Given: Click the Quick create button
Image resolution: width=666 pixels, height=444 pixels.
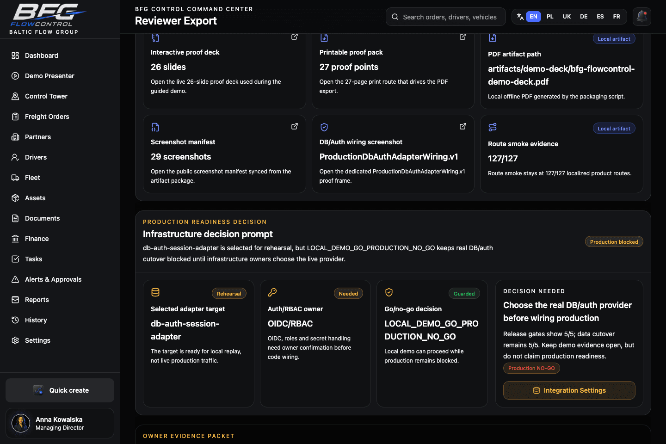Looking at the screenshot, I should point(60,390).
